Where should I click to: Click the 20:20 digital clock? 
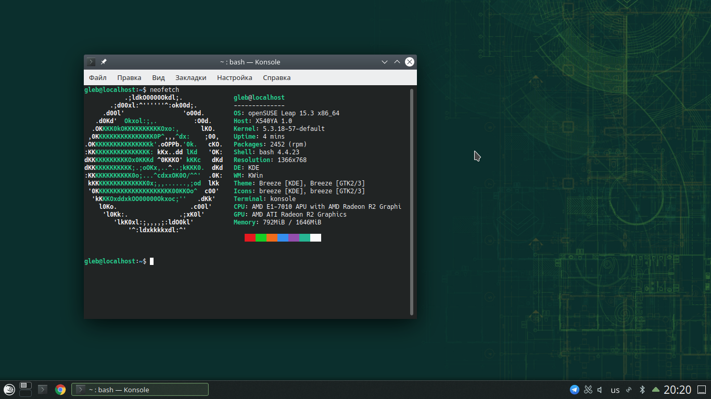pyautogui.click(x=677, y=390)
